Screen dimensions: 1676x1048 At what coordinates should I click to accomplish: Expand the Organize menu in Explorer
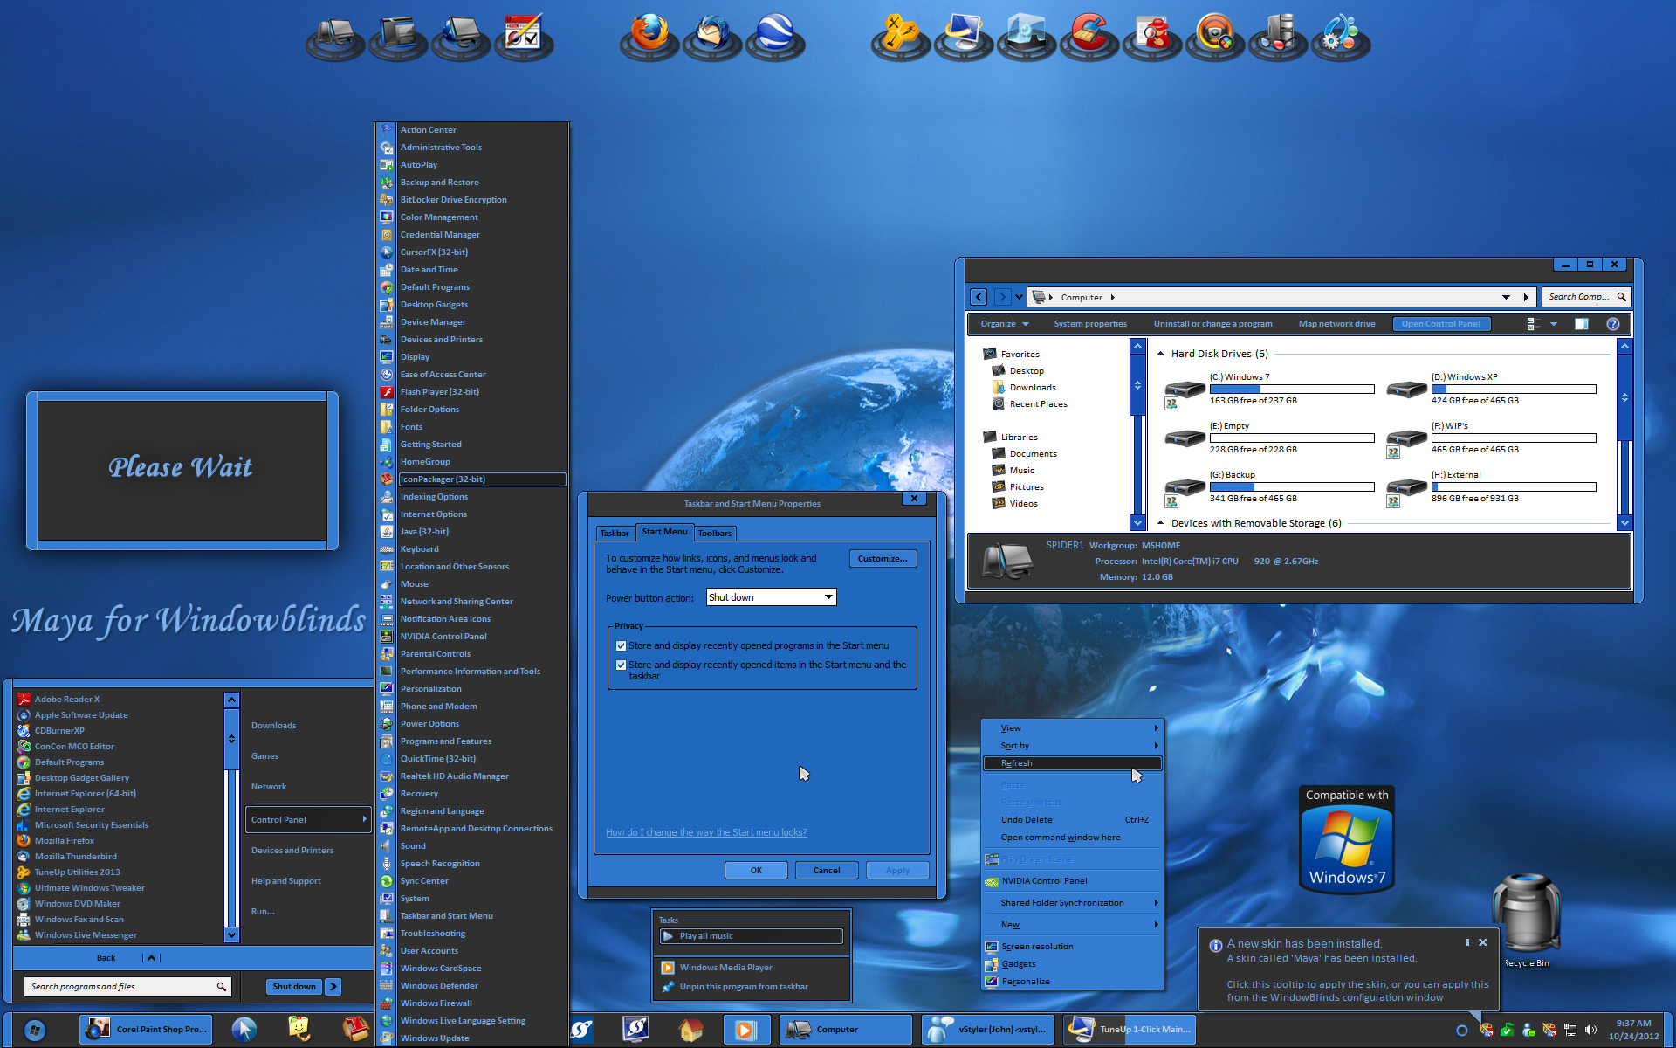tap(1005, 324)
